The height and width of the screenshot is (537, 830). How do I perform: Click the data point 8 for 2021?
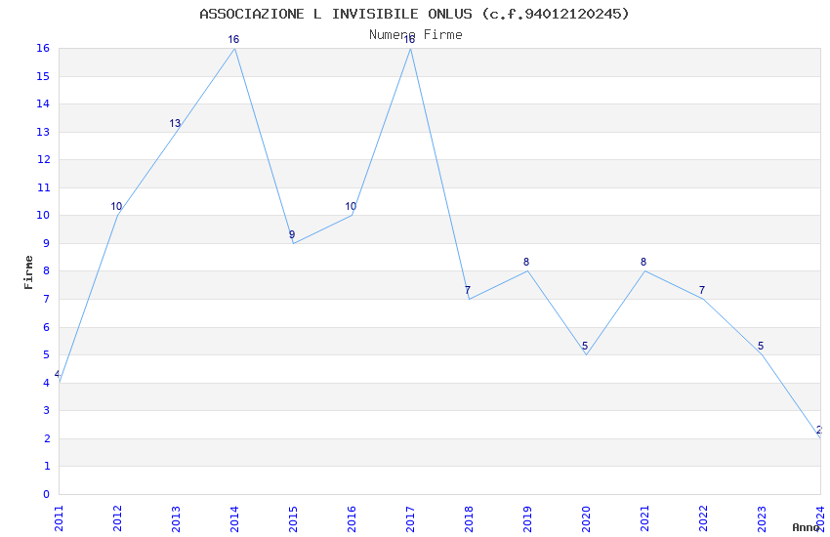[x=643, y=262]
